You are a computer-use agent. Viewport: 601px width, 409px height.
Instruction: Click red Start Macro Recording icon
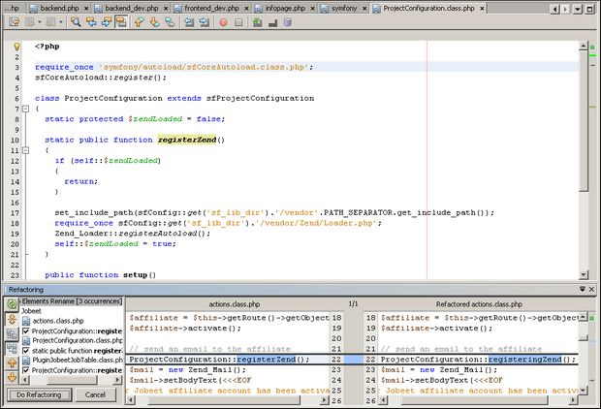click(x=223, y=22)
